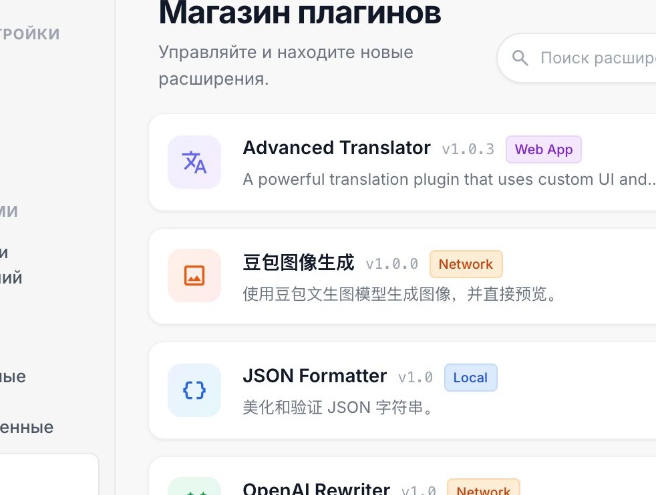Click version v1.0.3 of Advanced Translator

pyautogui.click(x=468, y=149)
